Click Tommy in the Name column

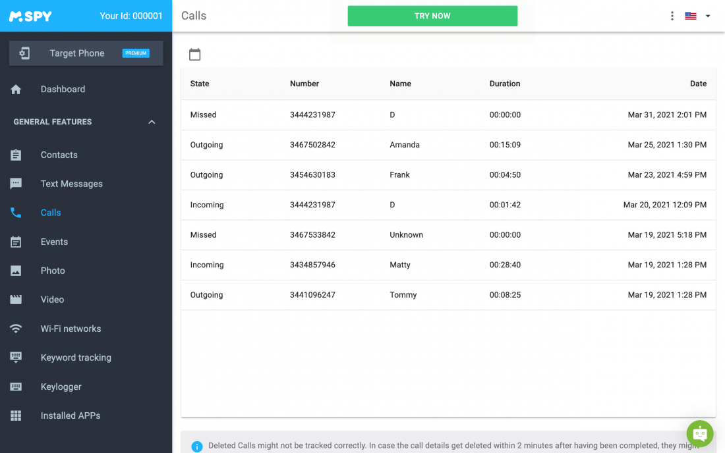403,294
